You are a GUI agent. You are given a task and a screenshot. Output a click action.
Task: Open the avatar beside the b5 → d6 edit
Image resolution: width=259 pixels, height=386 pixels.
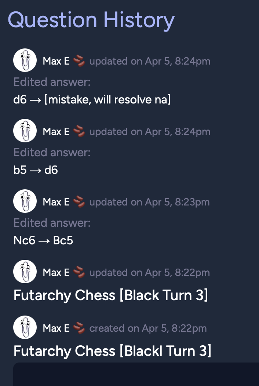pos(25,131)
